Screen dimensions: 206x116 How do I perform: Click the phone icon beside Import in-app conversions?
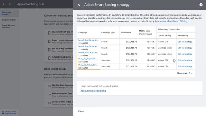pyautogui.click(x=49, y=41)
